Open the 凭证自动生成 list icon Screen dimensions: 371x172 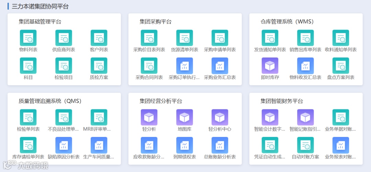pos(270,145)
